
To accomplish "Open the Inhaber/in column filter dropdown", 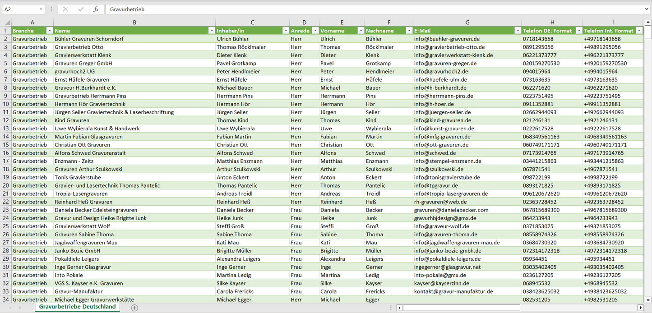I will coord(285,31).
